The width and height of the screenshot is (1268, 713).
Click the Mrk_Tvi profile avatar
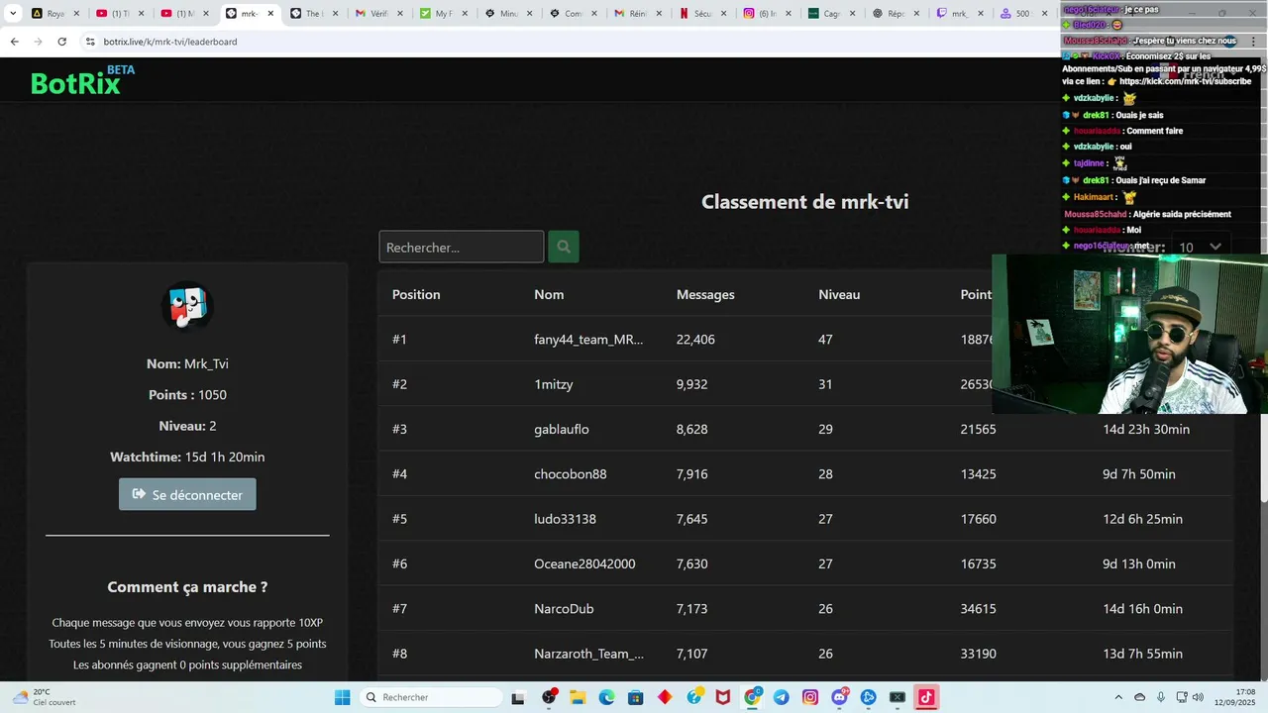click(187, 307)
